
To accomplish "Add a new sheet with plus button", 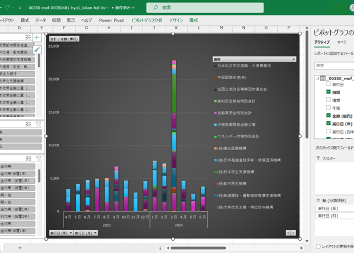I will pos(20,248).
